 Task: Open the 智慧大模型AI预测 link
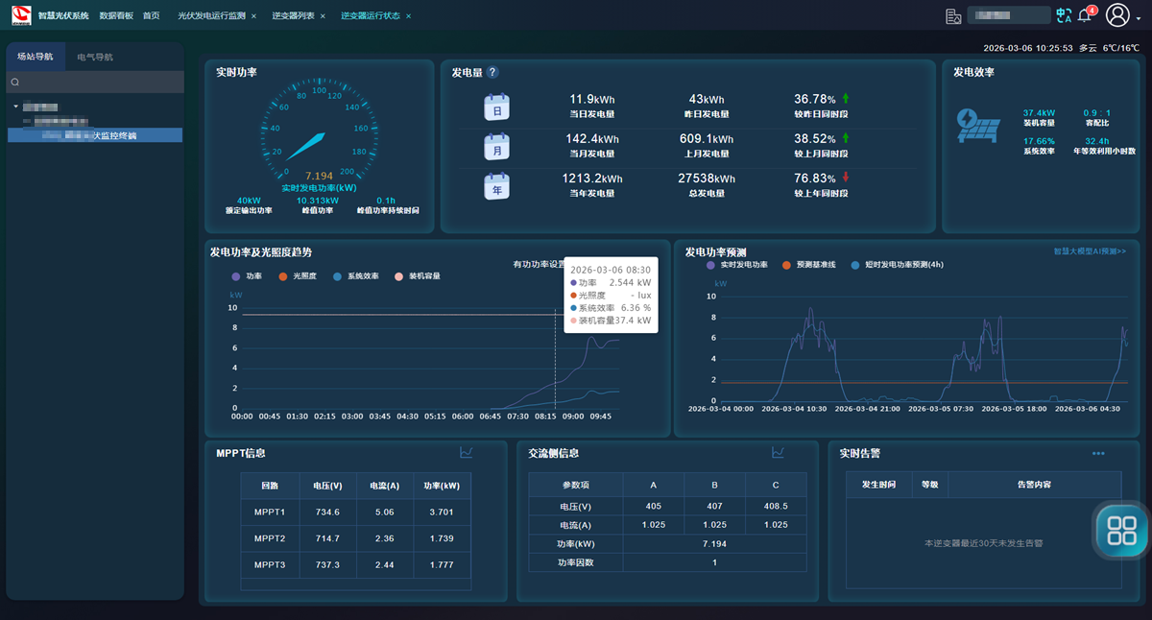click(x=1090, y=251)
